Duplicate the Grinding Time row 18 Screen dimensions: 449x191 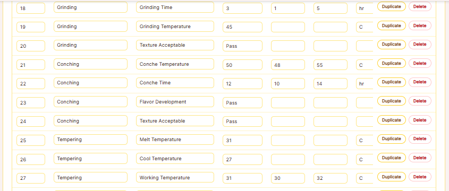pyautogui.click(x=392, y=6)
